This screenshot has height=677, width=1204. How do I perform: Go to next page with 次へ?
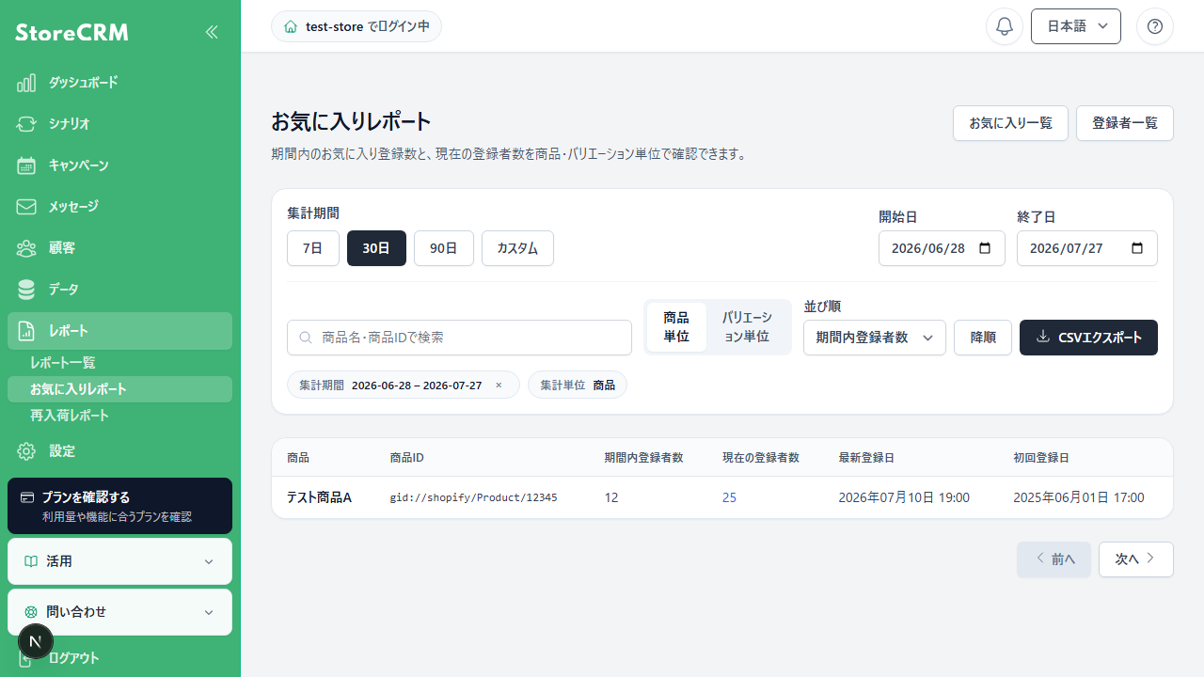(1136, 559)
